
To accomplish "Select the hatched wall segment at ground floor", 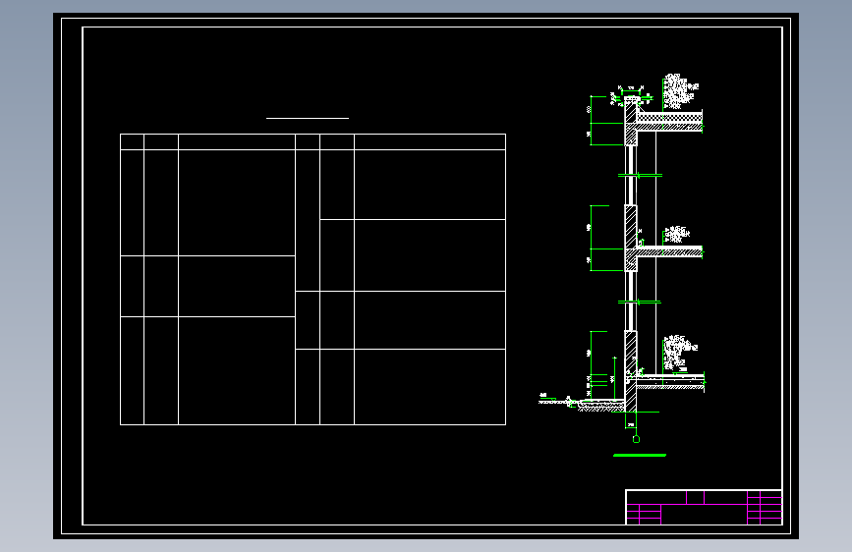I will tap(631, 371).
